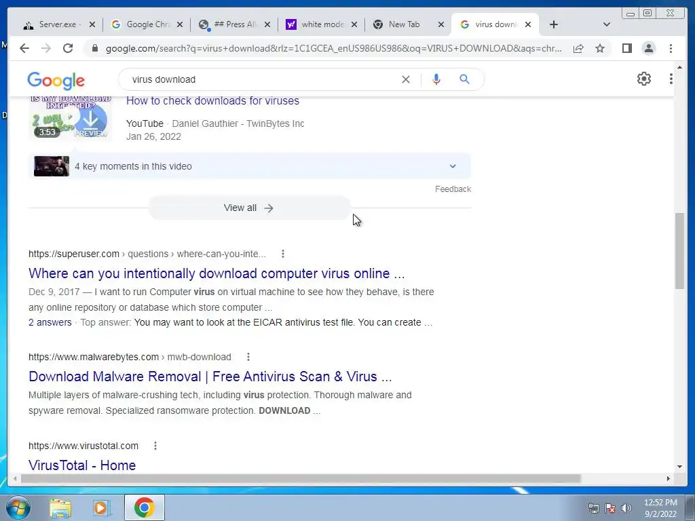The width and height of the screenshot is (695, 521).
Task: Open volume control in tray
Action: click(626, 508)
